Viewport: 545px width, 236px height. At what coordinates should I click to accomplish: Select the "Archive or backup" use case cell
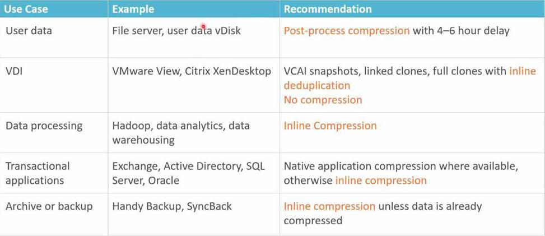tap(49, 206)
